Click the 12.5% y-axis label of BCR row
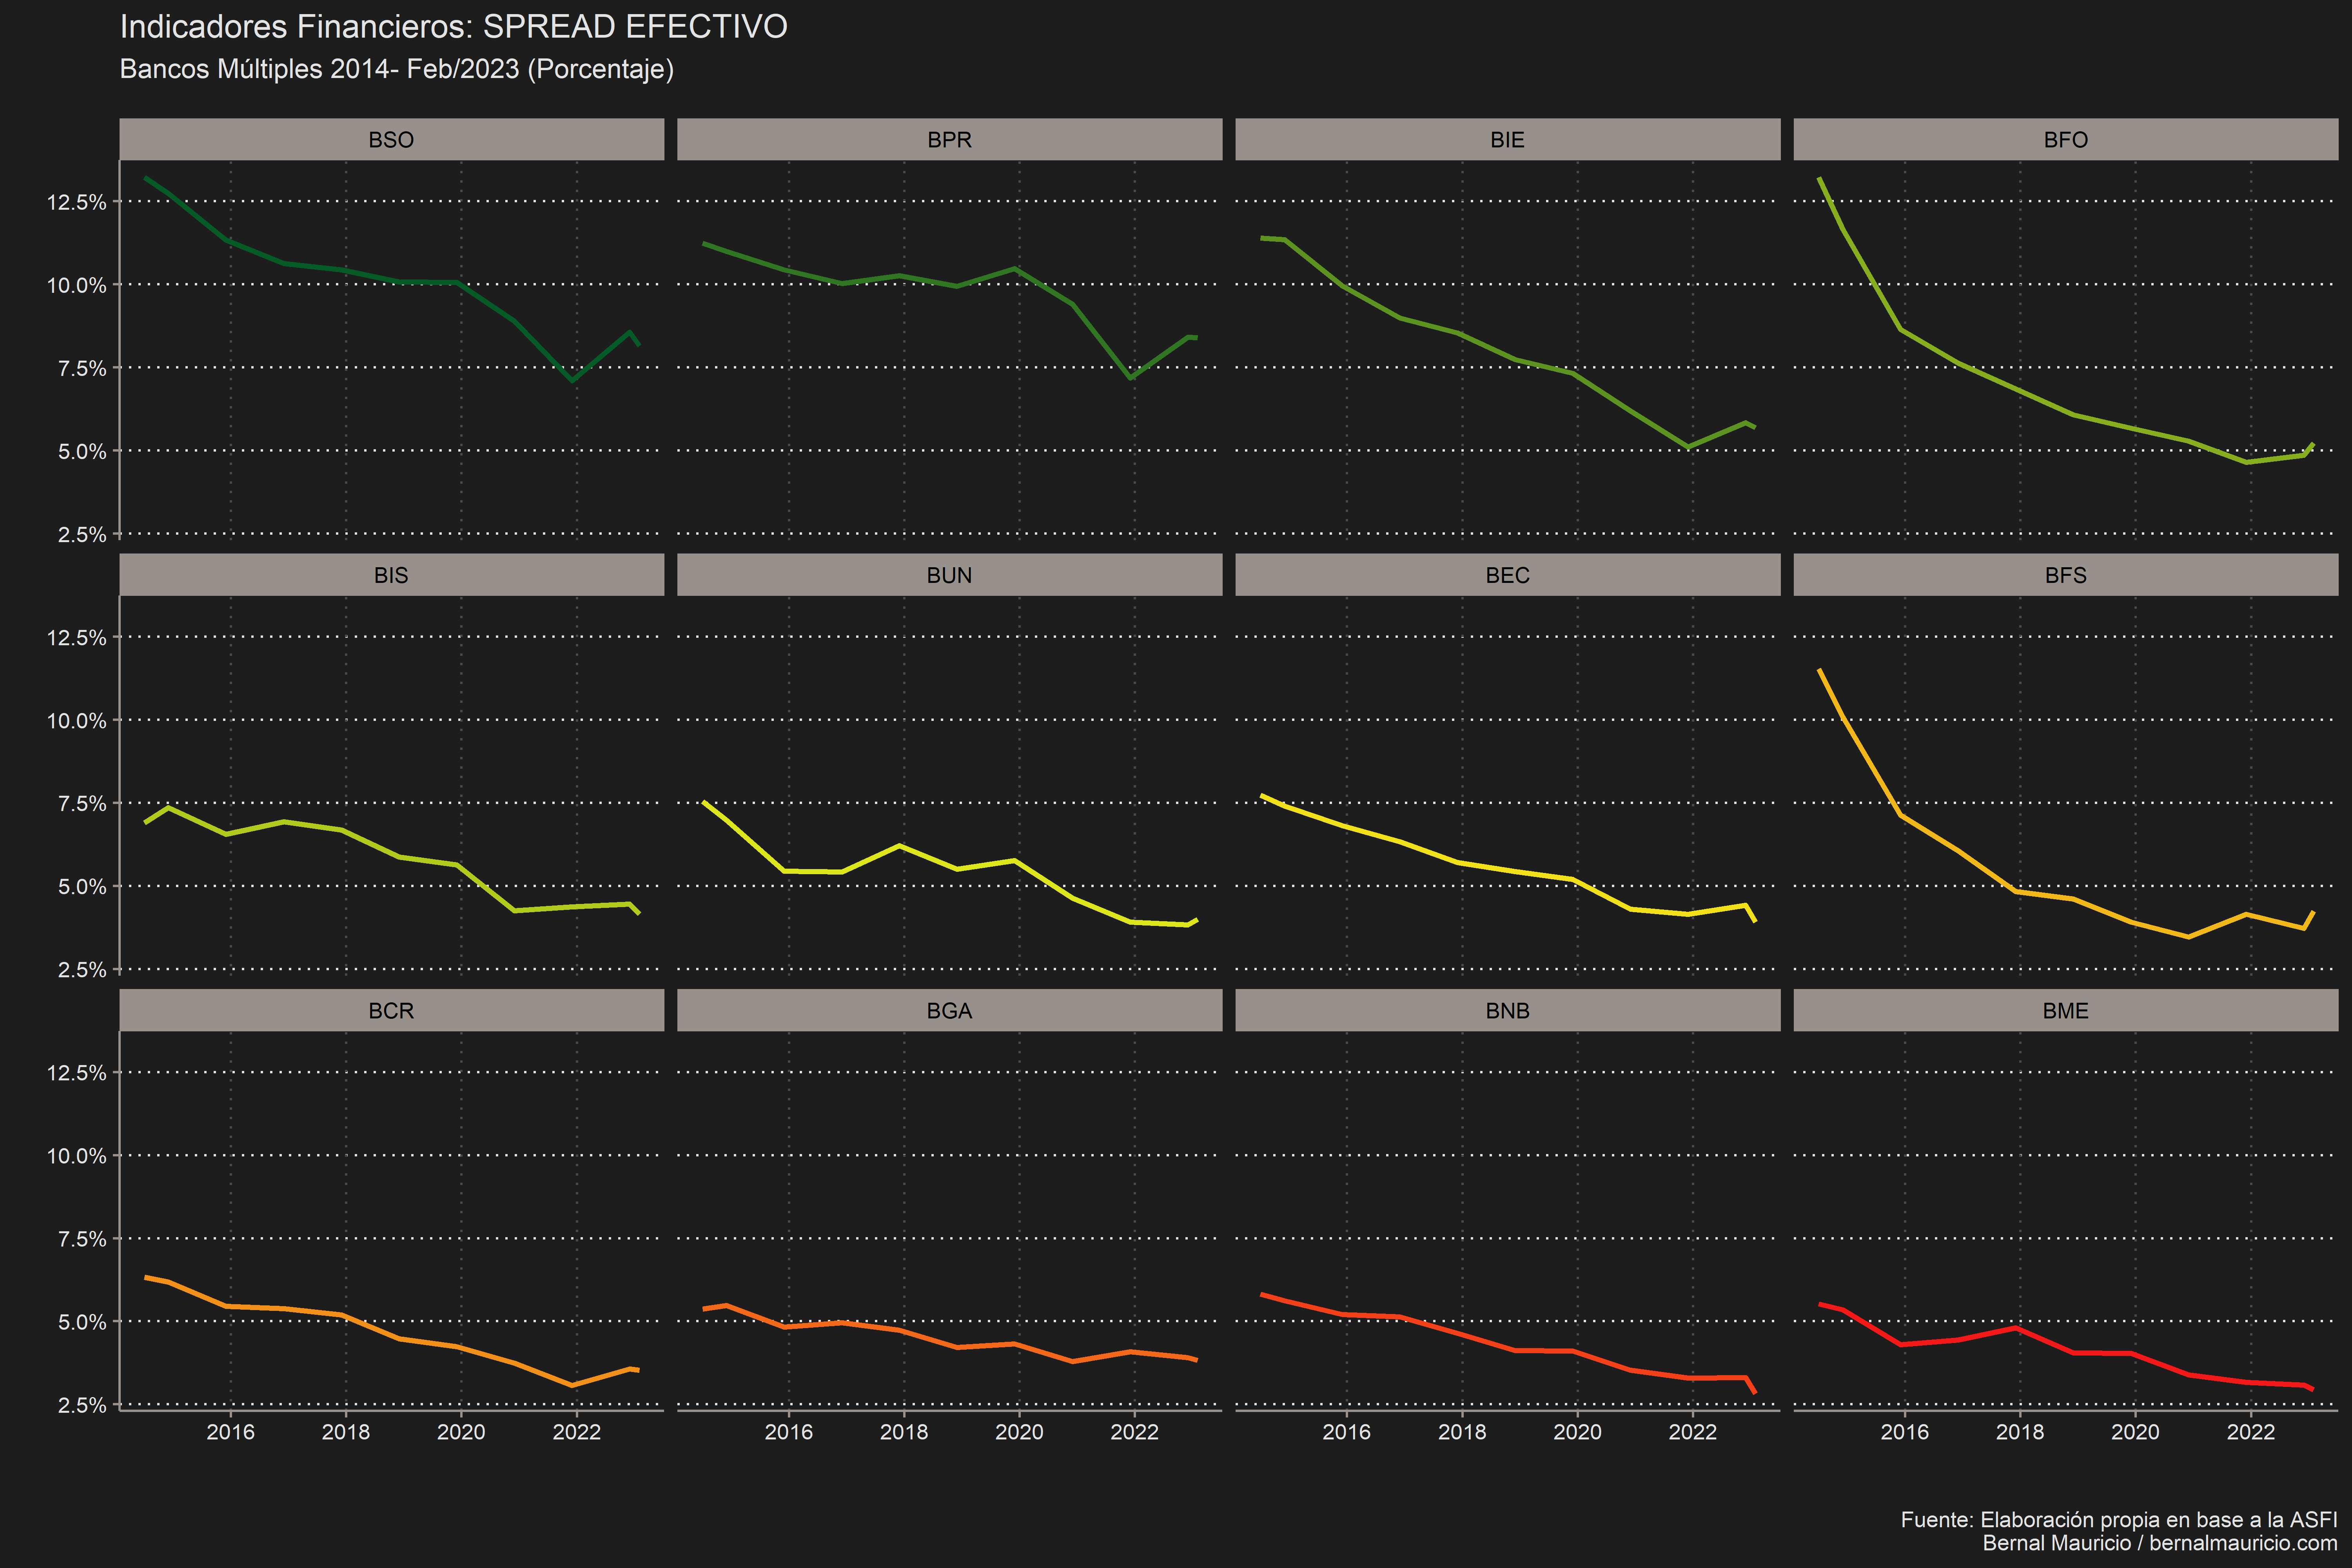 click(x=76, y=1073)
